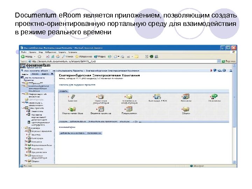
Task: Switch to the карта sidebar tab
Action: click(x=25, y=74)
